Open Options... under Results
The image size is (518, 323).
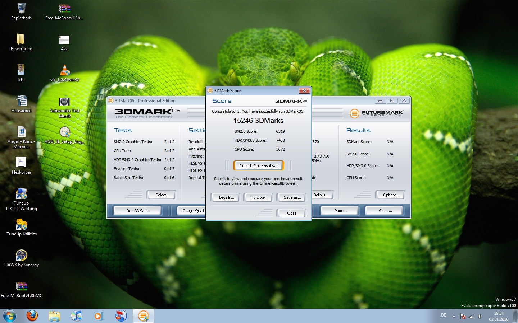pos(391,195)
